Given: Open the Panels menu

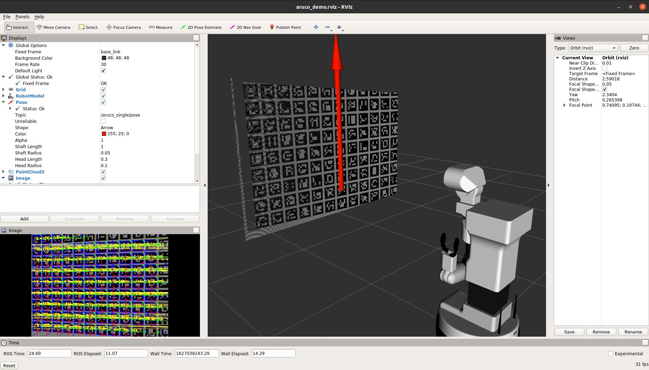Looking at the screenshot, I should [22, 16].
